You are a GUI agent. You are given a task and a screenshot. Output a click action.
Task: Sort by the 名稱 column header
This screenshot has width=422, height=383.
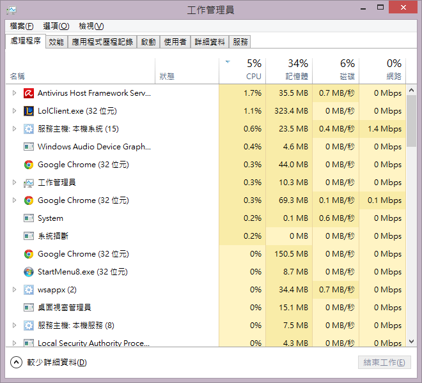click(80, 71)
